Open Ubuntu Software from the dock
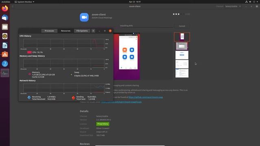The image size is (260, 146). point(5,54)
